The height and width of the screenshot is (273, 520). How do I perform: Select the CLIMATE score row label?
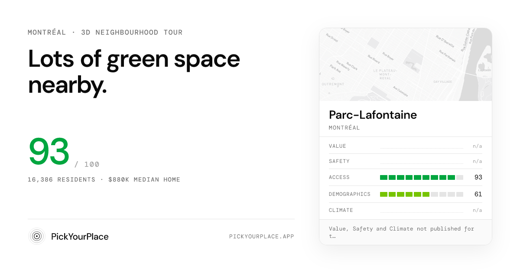click(x=341, y=210)
